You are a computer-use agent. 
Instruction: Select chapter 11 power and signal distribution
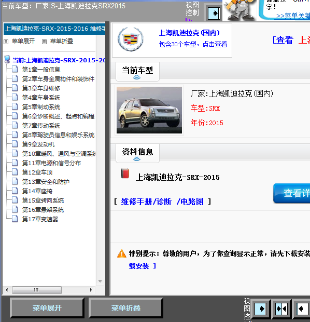pyautogui.click(x=51, y=163)
